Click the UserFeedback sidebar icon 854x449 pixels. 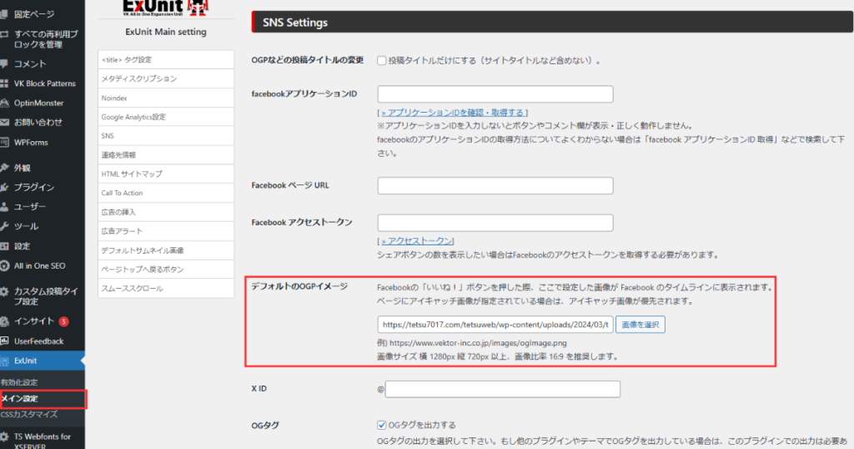pos(4,341)
